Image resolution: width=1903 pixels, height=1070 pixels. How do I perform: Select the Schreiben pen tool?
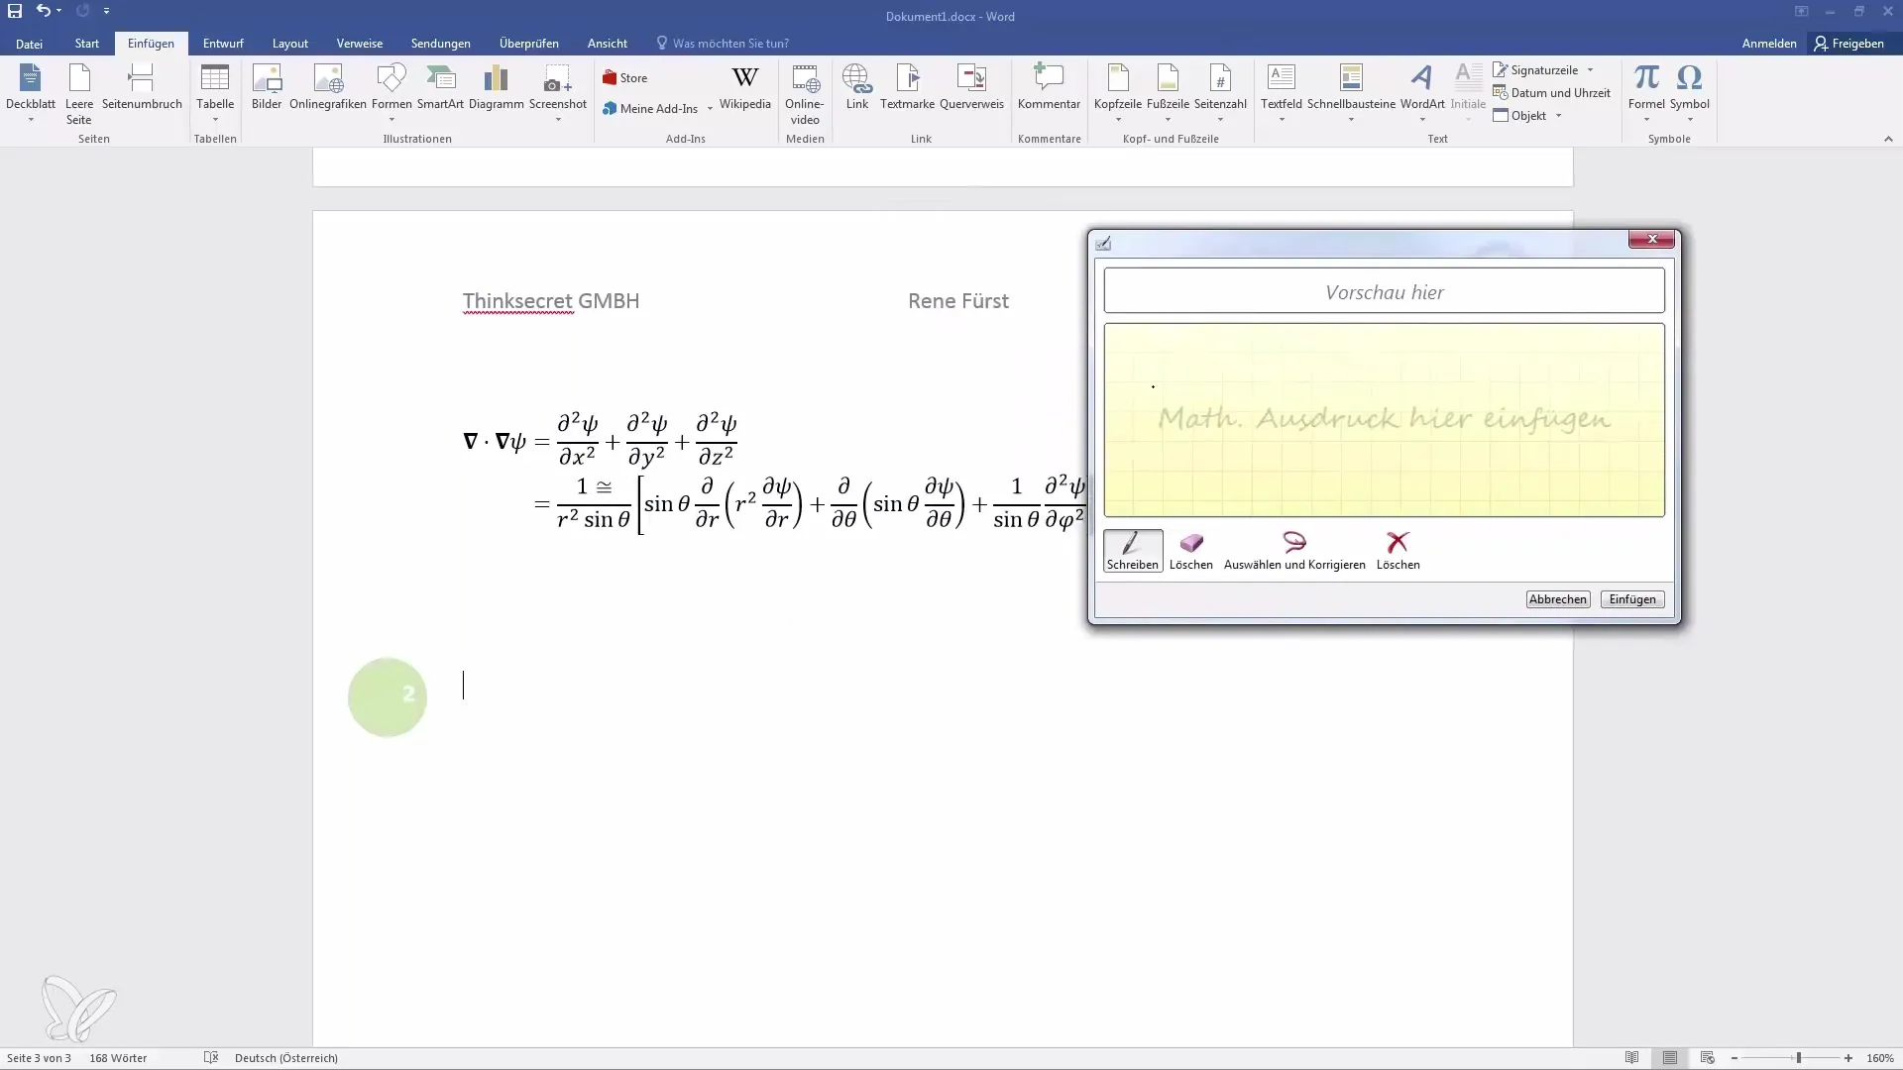(x=1133, y=551)
